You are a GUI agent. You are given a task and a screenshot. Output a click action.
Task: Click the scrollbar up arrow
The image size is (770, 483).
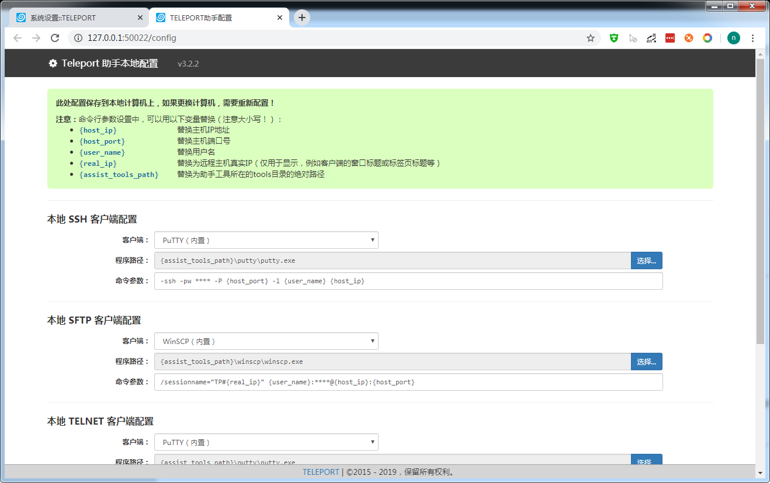tap(759, 54)
